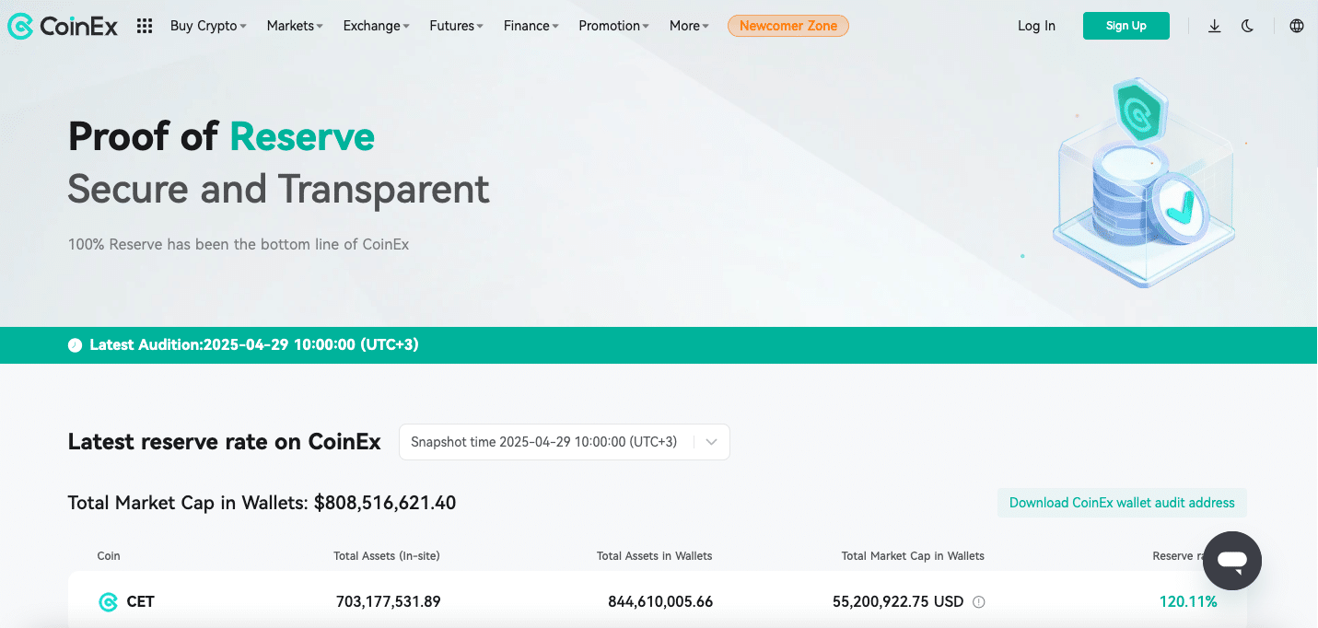Open the language globe icon
1318x628 pixels.
[1297, 26]
